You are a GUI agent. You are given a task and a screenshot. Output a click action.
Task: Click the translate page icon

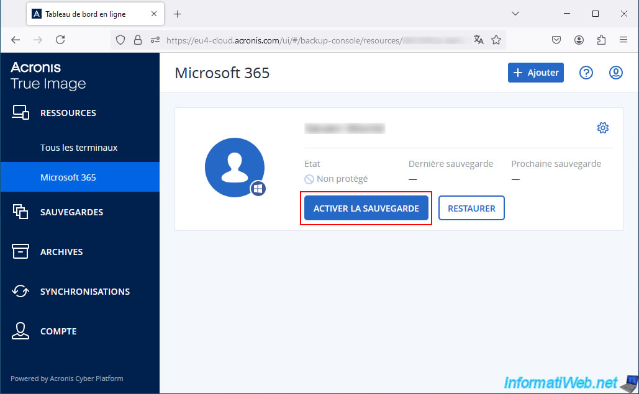click(478, 40)
